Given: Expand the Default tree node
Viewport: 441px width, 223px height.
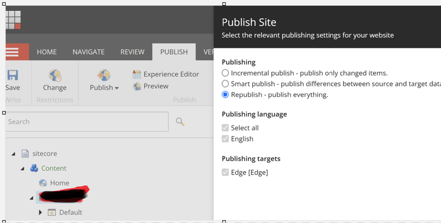Looking at the screenshot, I should pos(40,212).
